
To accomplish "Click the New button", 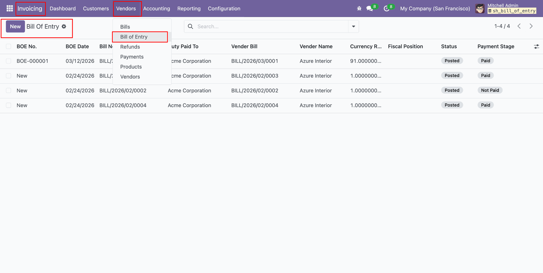I will coord(15,26).
